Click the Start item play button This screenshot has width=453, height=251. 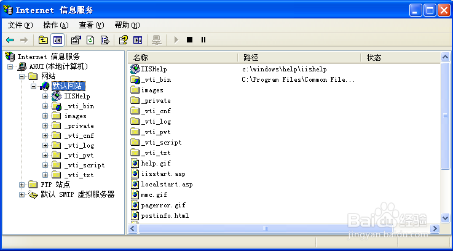click(x=176, y=40)
